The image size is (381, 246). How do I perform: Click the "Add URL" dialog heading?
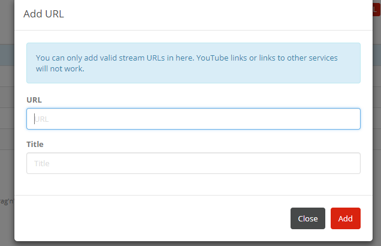tap(44, 14)
